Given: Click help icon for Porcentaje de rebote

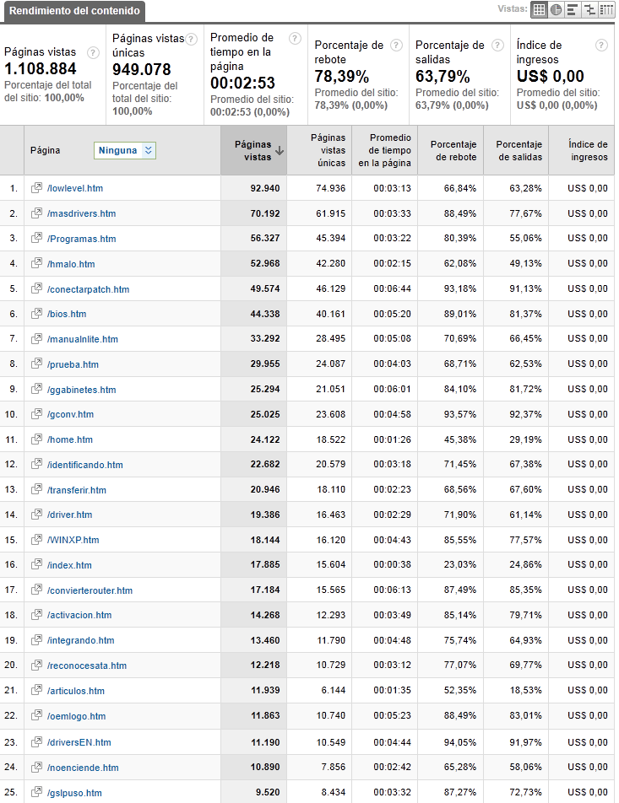Looking at the screenshot, I should tap(396, 45).
